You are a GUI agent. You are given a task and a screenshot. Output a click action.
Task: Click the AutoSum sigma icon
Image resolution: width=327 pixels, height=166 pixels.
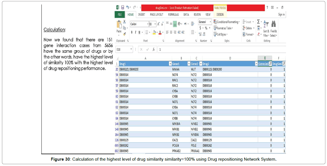[x=259, y=22]
